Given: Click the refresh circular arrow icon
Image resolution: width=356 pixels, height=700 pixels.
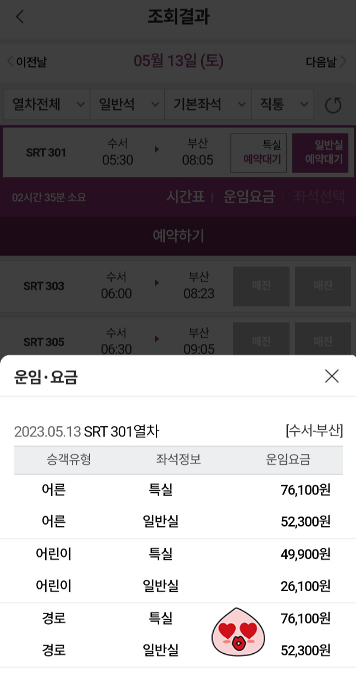Looking at the screenshot, I should [x=333, y=104].
